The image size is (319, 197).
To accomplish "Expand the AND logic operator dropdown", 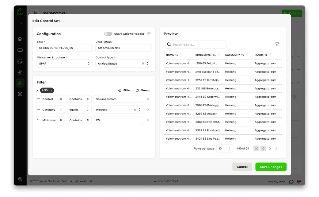I will tap(47, 90).
